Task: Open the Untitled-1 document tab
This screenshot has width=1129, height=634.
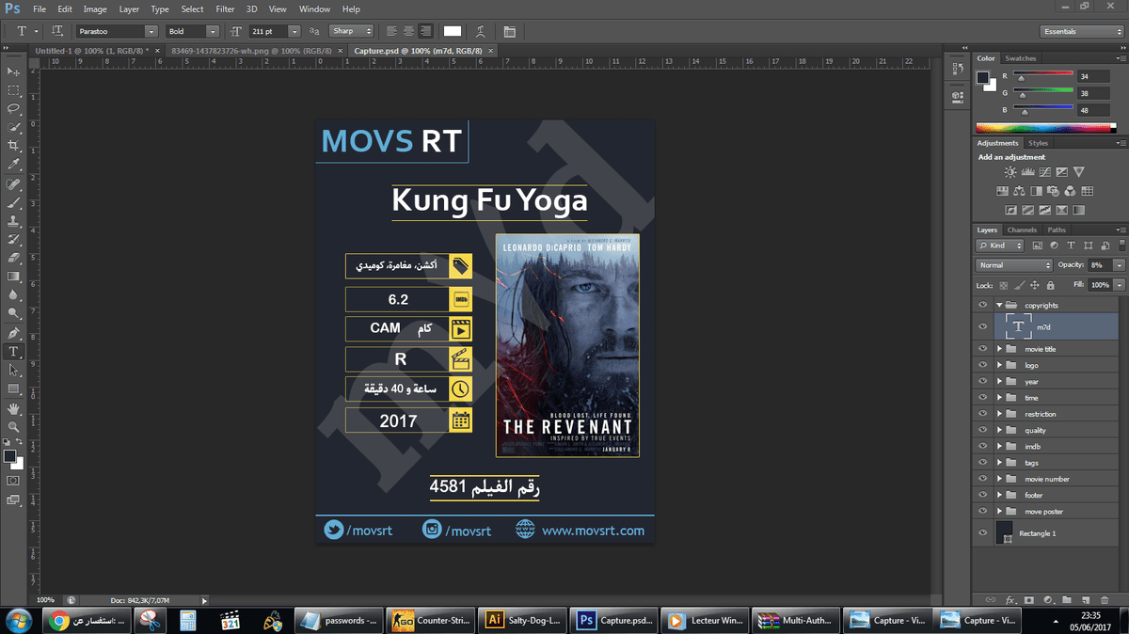Action: click(x=90, y=50)
